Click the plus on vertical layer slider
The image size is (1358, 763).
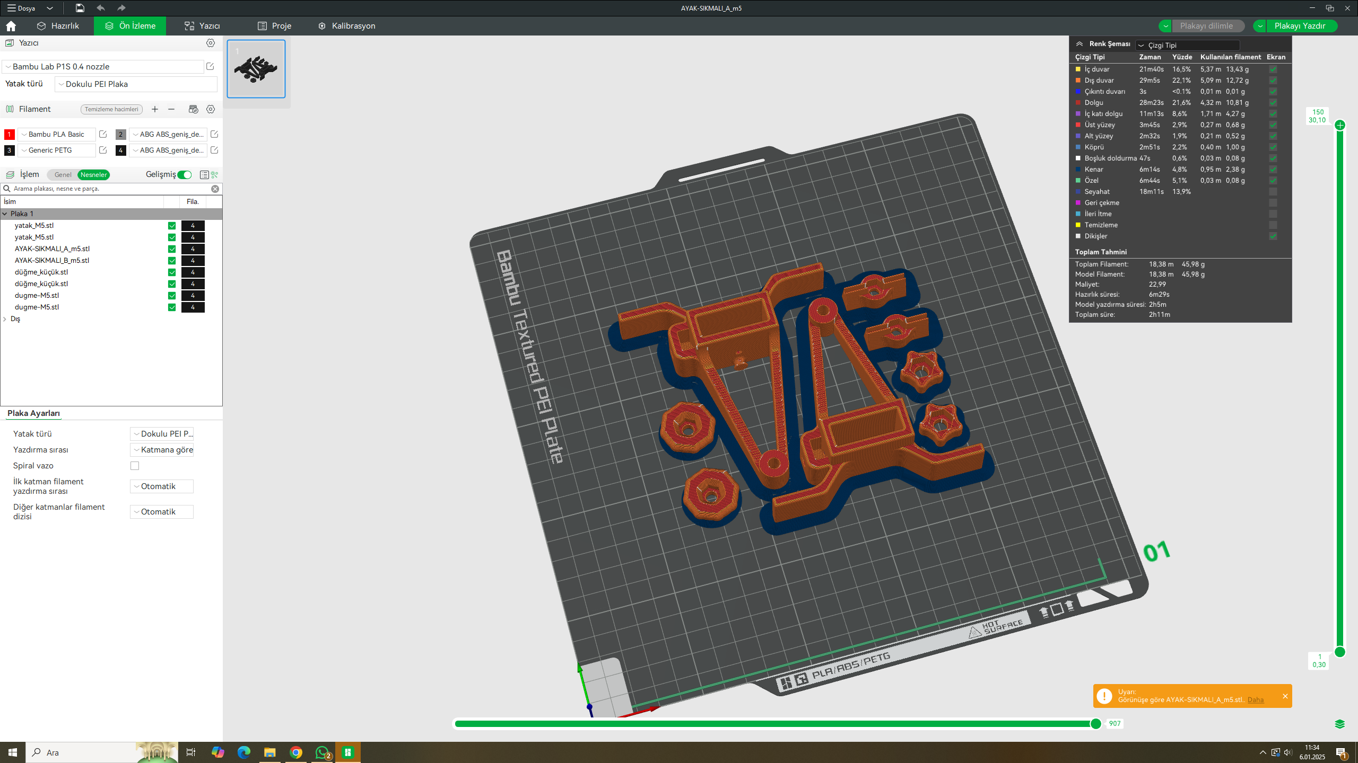pos(1340,125)
